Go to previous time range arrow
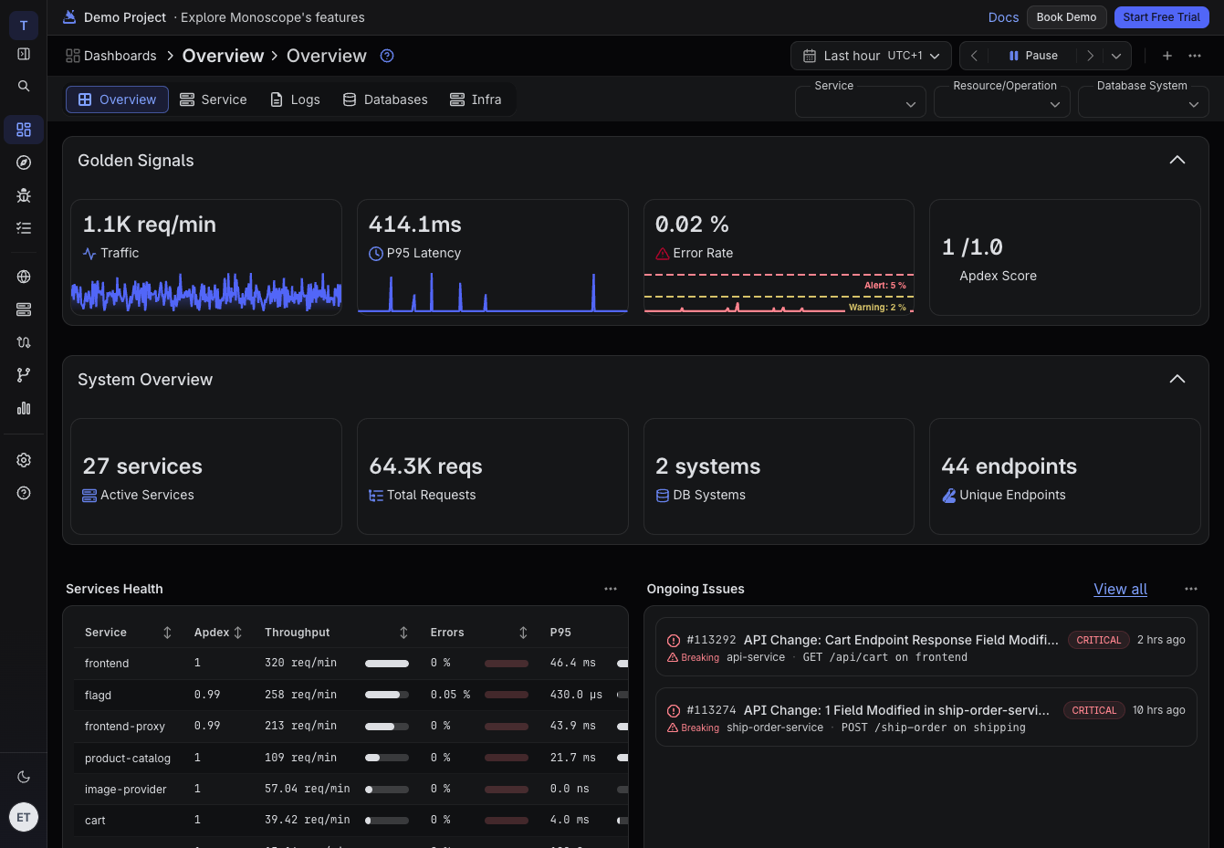The image size is (1224, 848). click(x=974, y=56)
